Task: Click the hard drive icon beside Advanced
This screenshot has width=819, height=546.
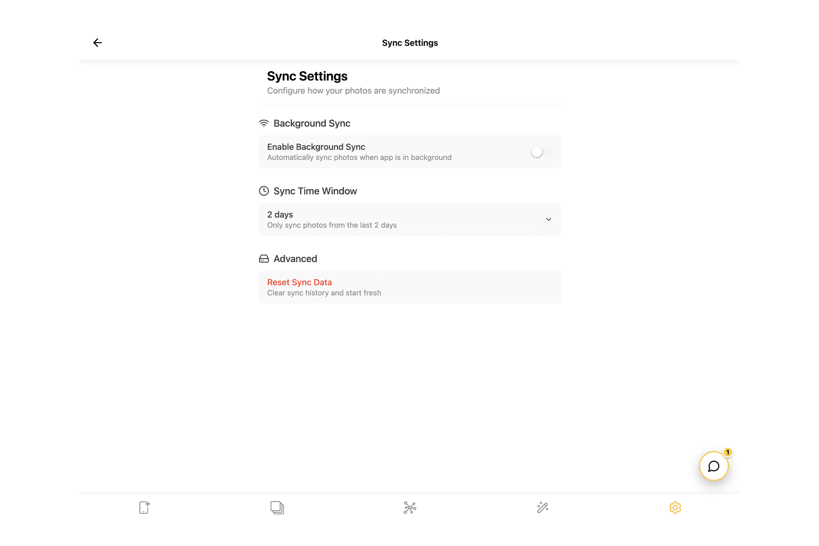Action: (264, 259)
